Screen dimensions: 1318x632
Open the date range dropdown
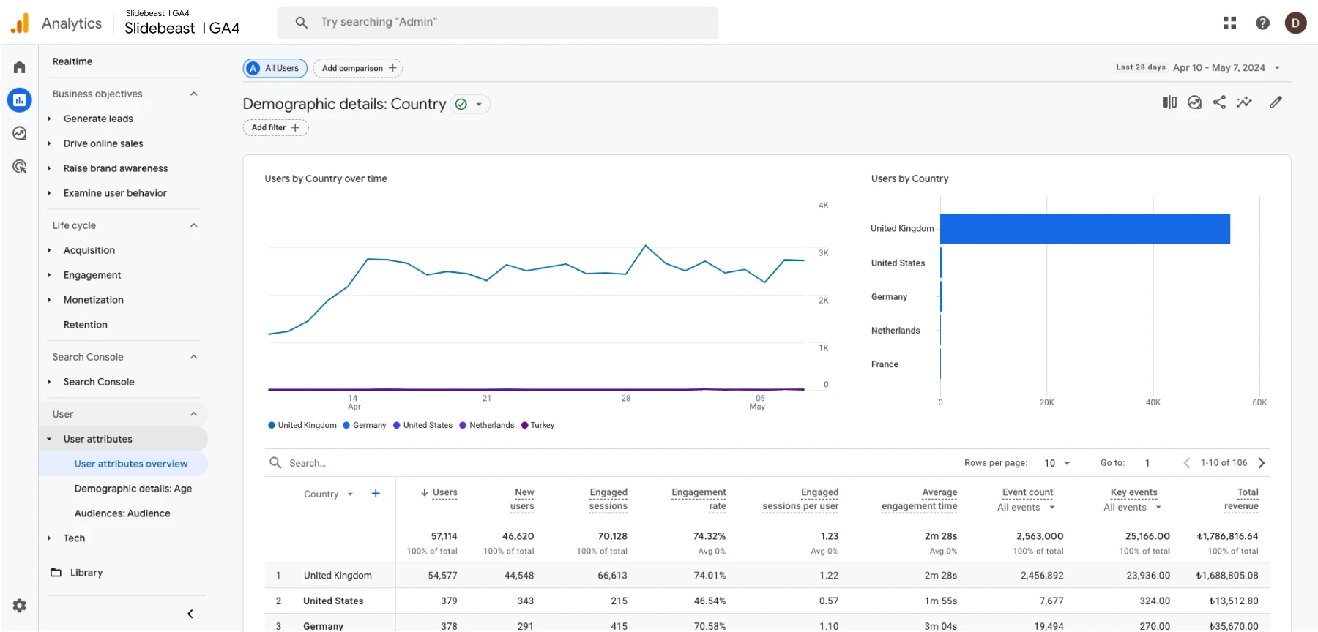1277,68
